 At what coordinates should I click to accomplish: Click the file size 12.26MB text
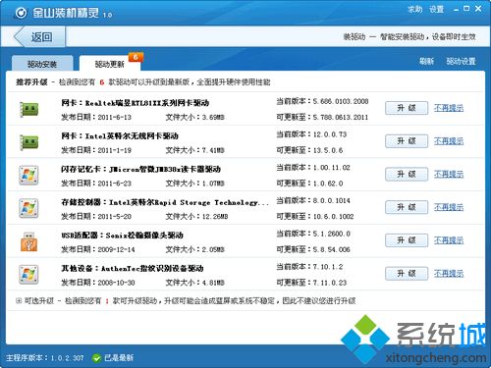coord(215,217)
